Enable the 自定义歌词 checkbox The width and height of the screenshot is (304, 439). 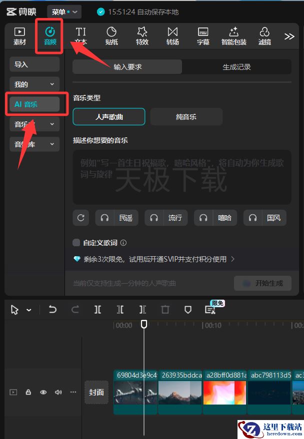tap(76, 242)
